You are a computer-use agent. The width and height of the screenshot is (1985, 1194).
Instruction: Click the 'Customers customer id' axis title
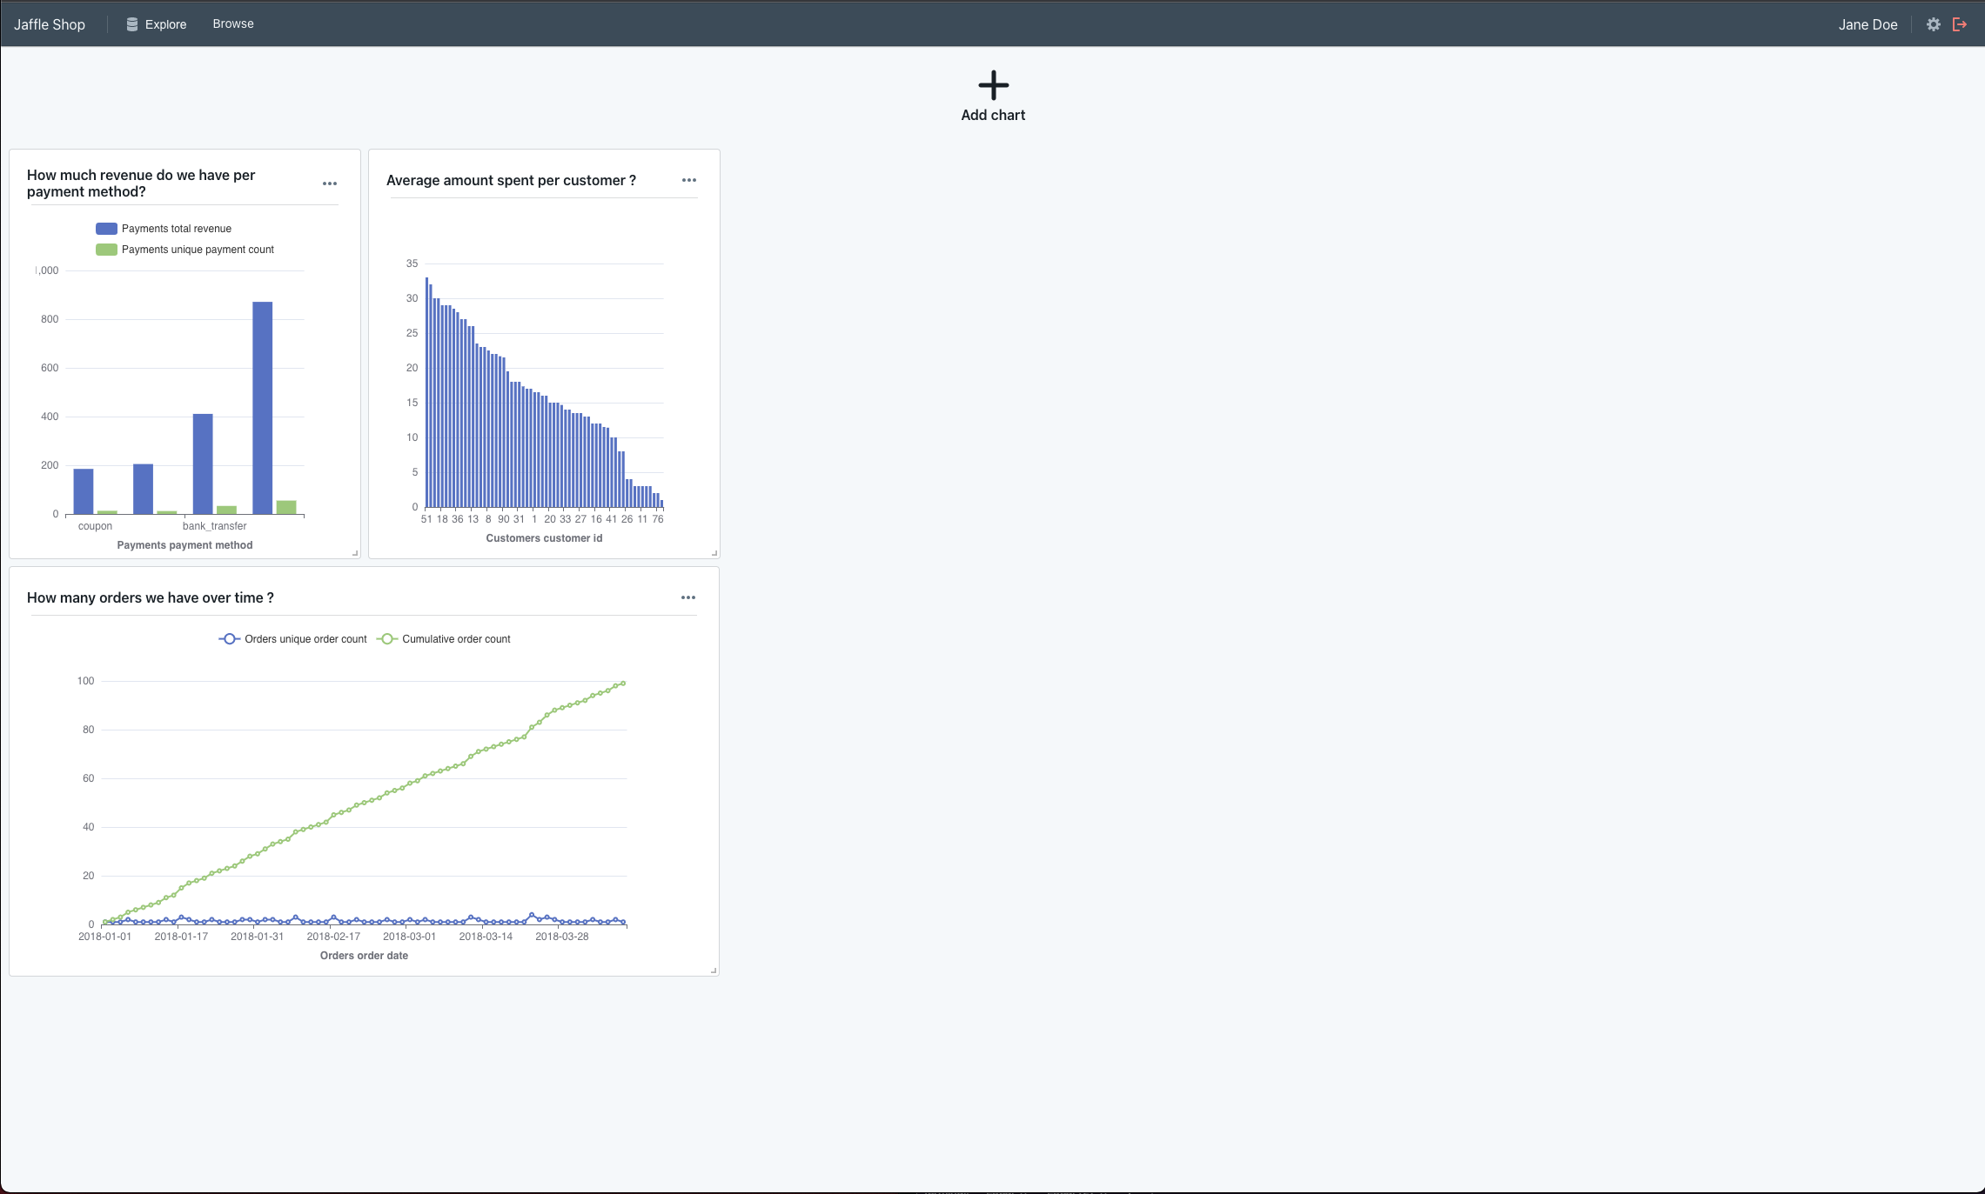[x=544, y=538]
